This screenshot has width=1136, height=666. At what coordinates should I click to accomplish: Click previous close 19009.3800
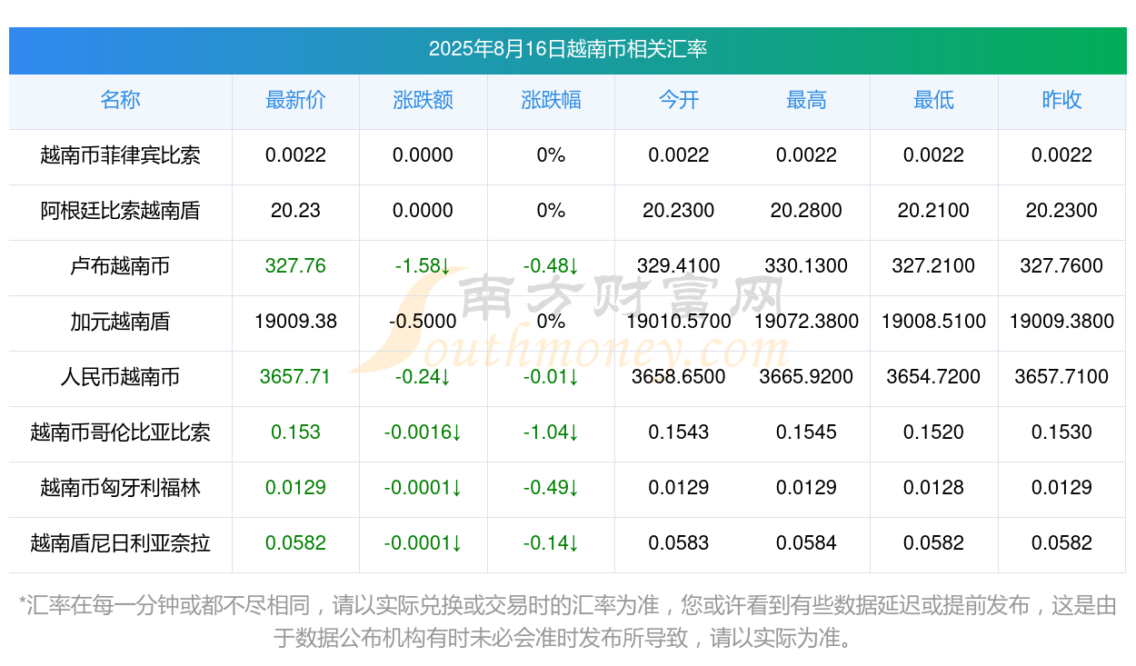(1061, 322)
